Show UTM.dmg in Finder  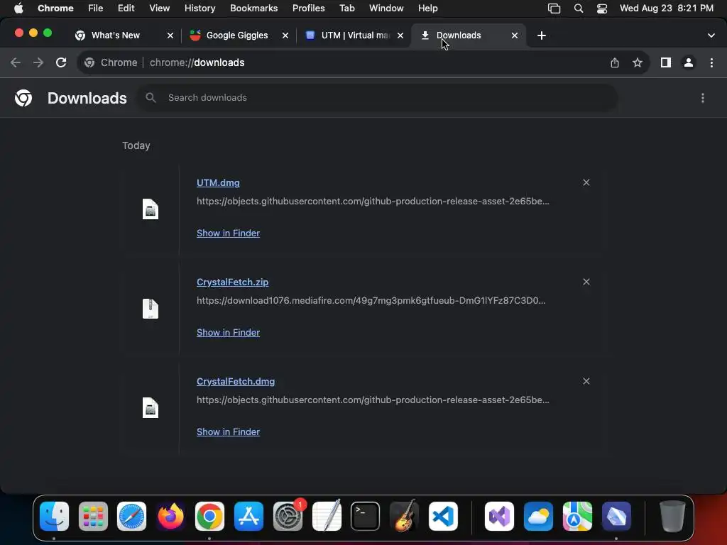228,233
